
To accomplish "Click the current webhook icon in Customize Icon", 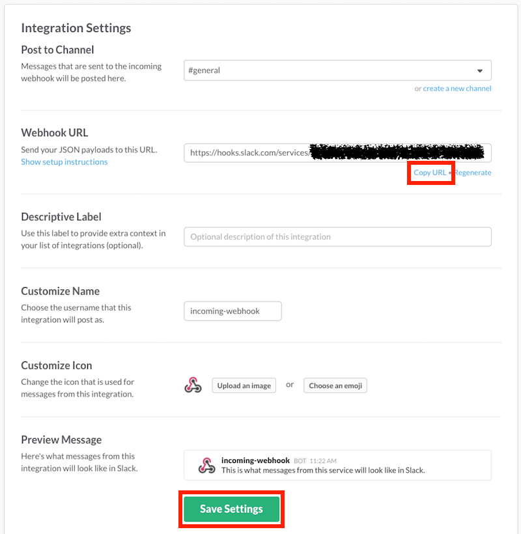I will (x=193, y=385).
